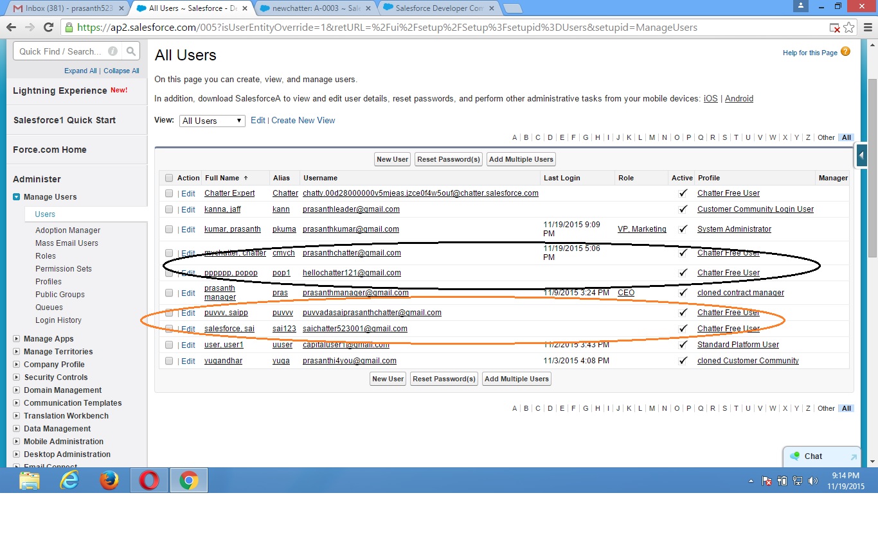Expand the Domain Management section
Screen dimensions: 878x545
click(17, 390)
